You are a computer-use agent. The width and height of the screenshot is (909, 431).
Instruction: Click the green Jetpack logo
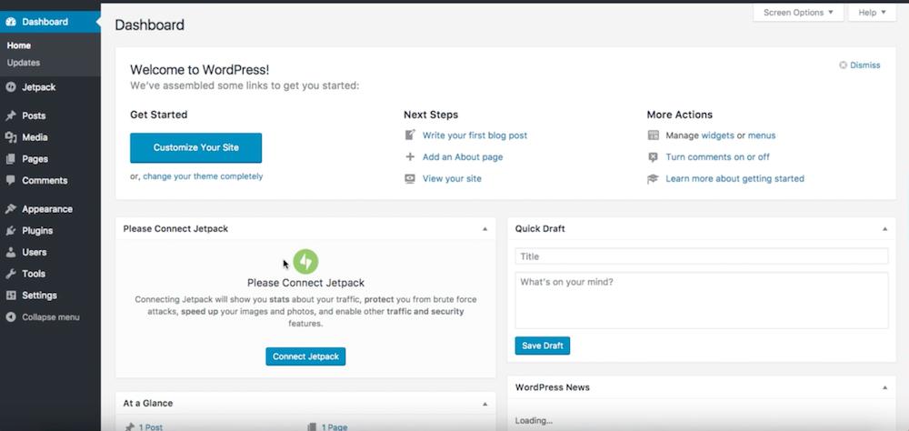[305, 262]
